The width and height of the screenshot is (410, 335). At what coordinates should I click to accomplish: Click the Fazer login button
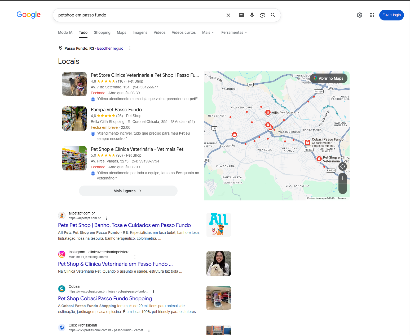pyautogui.click(x=391, y=15)
